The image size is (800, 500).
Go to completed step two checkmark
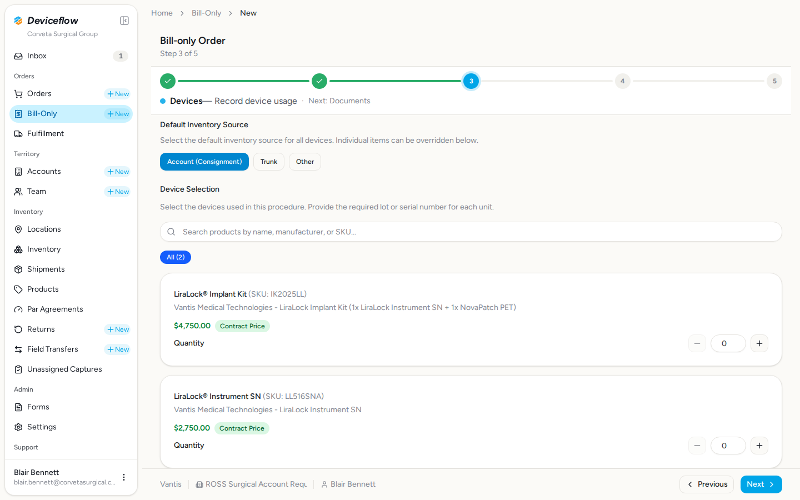coord(319,81)
